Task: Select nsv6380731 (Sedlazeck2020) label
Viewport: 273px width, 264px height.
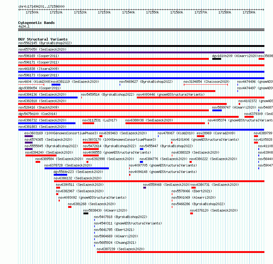Action: (215, 185)
